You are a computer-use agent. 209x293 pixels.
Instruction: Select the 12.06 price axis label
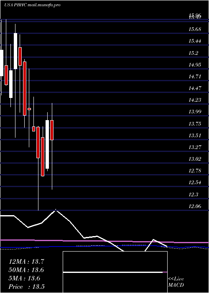195,206
